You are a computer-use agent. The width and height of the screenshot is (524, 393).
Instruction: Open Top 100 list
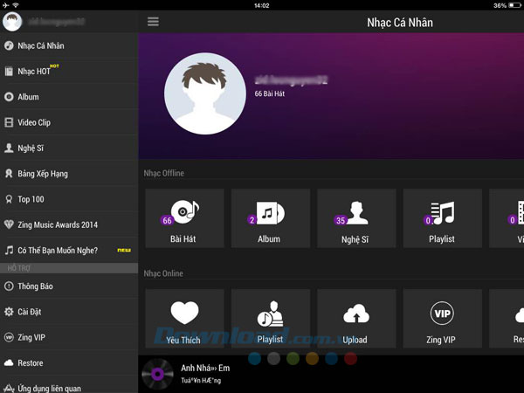[x=69, y=199]
